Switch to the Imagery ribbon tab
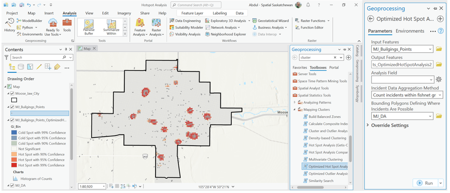450x193 pixels. click(x=124, y=13)
